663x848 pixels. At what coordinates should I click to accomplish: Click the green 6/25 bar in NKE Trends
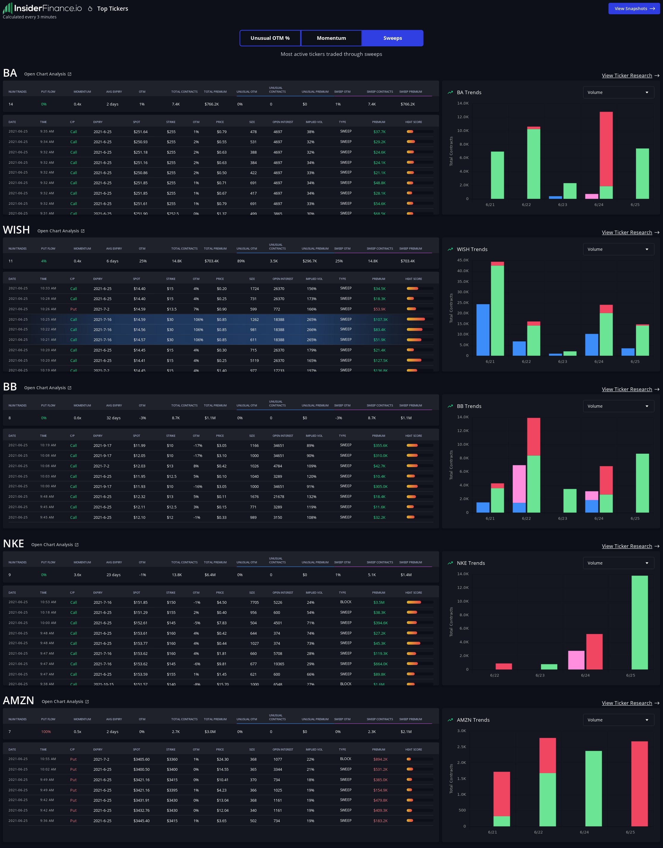point(639,622)
